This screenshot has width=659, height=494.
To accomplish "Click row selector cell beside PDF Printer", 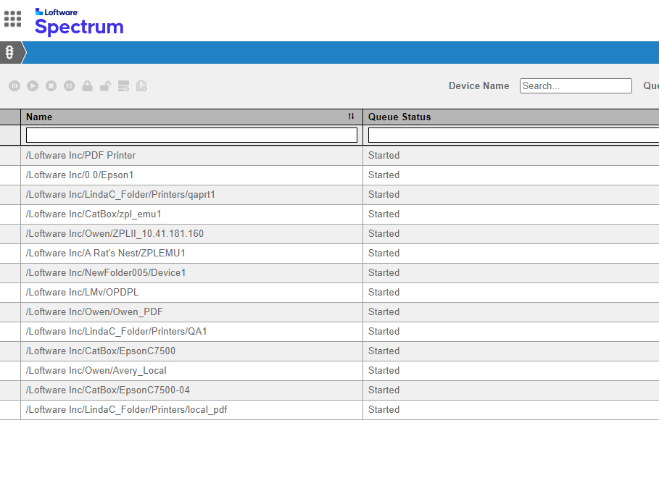I will click(x=10, y=156).
